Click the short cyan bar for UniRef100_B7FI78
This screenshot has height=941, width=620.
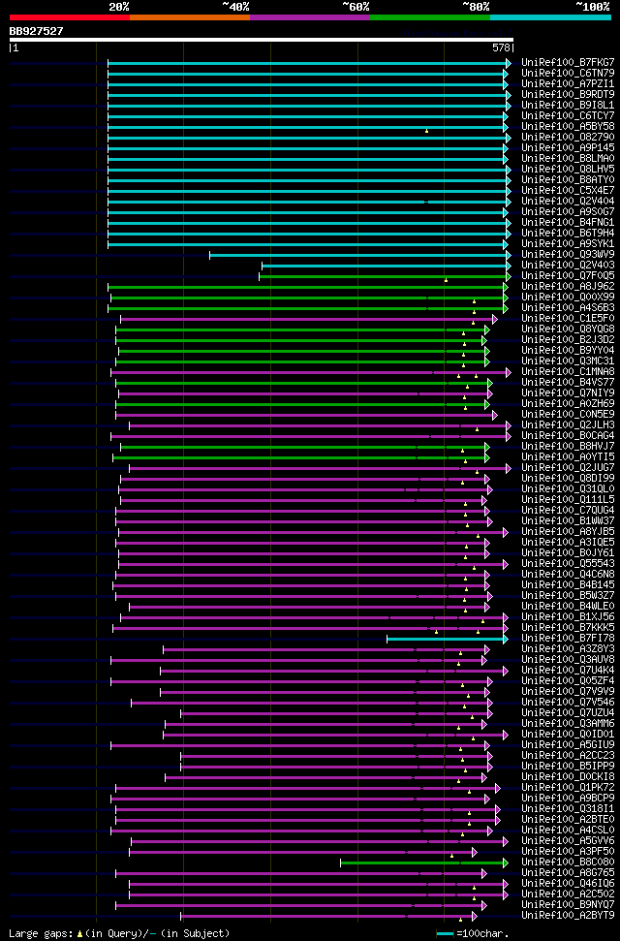point(446,640)
